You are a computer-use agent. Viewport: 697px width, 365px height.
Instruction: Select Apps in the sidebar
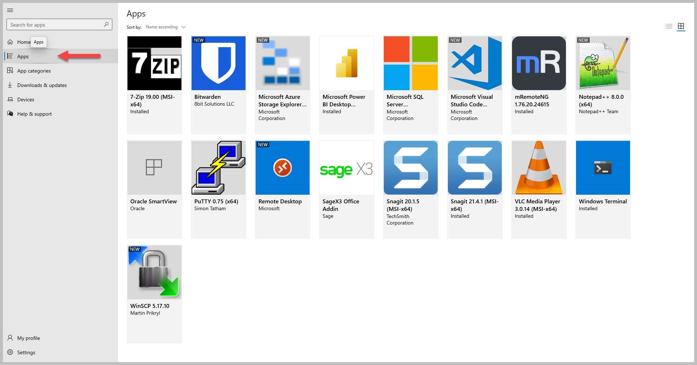coord(60,56)
